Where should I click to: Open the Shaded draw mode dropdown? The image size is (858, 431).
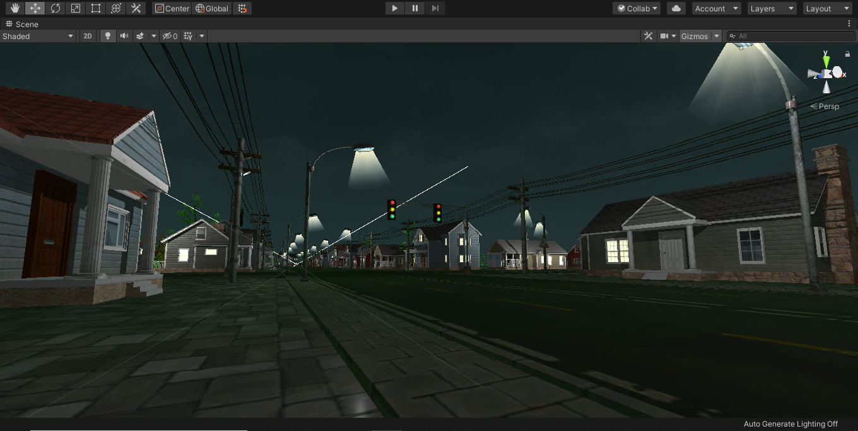click(38, 36)
